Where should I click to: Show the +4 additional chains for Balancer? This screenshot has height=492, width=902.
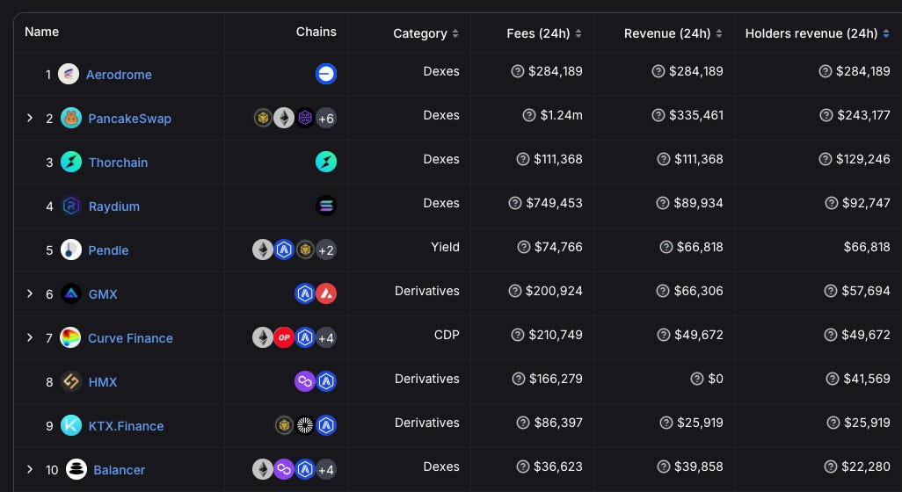click(x=326, y=469)
